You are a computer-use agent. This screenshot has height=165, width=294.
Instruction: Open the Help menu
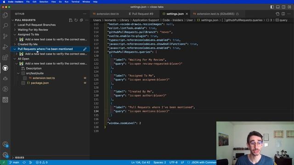pos(95,2)
